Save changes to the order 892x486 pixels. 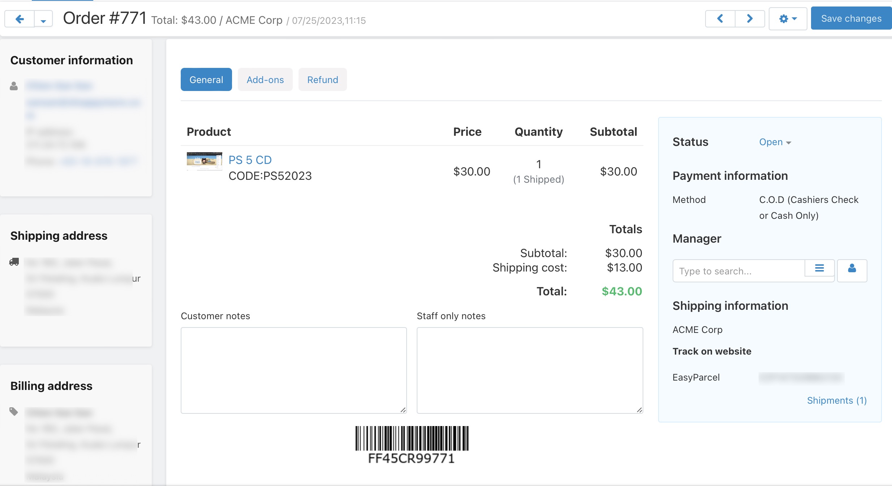click(851, 18)
